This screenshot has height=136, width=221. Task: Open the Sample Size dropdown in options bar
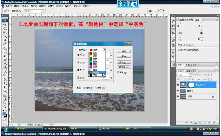(34, 11)
